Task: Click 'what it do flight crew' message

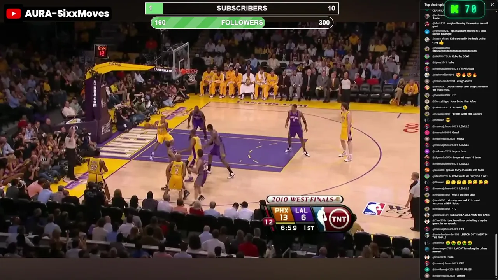Action: point(463,195)
